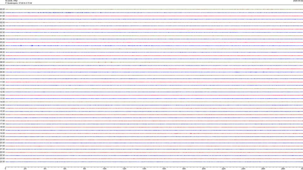Click the 15:30 row time label
Viewport: 303px width, 170px height.
2,111
